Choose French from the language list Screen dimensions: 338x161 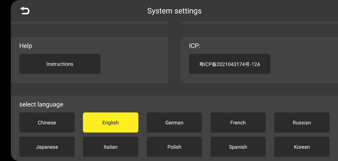pos(238,122)
